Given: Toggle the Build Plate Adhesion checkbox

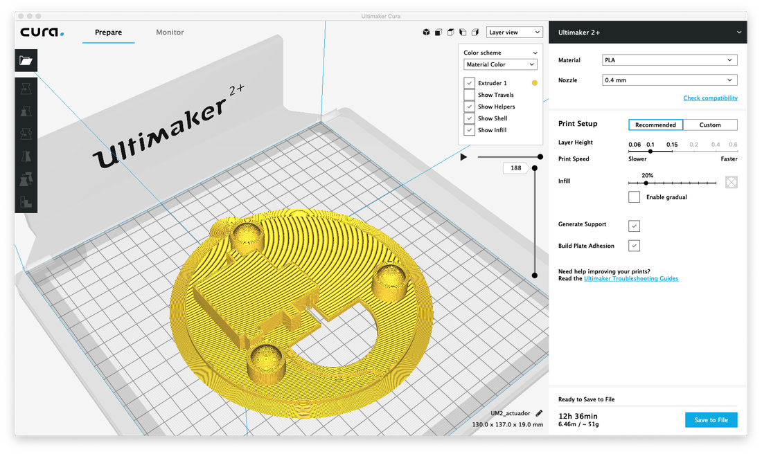Looking at the screenshot, I should (x=634, y=246).
